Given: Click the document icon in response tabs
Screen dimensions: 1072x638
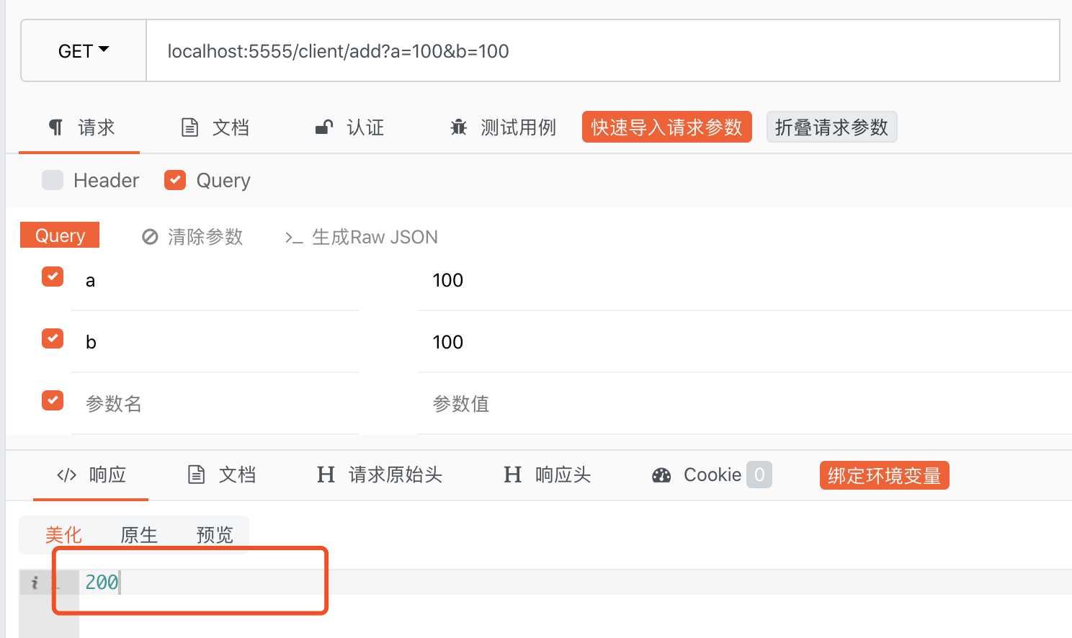Looking at the screenshot, I should (x=196, y=475).
